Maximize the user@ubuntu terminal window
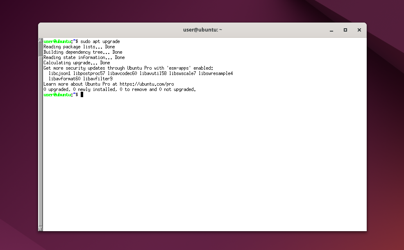 [x=345, y=30]
